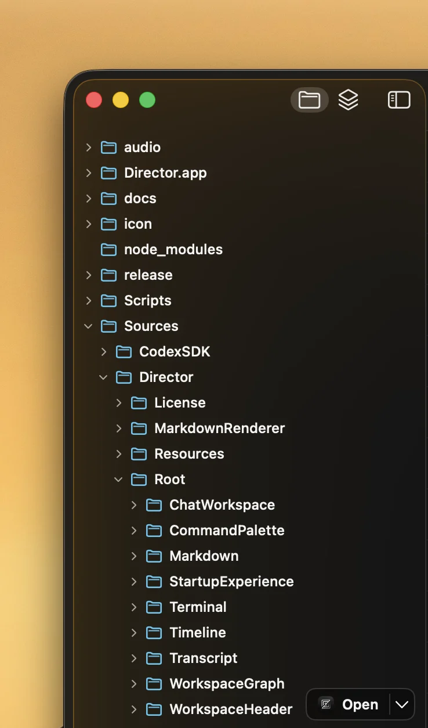
Task: Expand the WorkspaceHeader folder chevron
Action: pyautogui.click(x=134, y=709)
